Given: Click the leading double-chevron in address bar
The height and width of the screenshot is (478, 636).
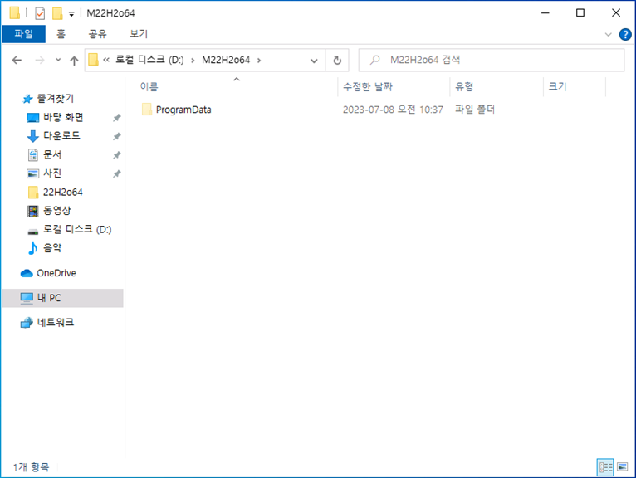Looking at the screenshot, I should click(106, 60).
